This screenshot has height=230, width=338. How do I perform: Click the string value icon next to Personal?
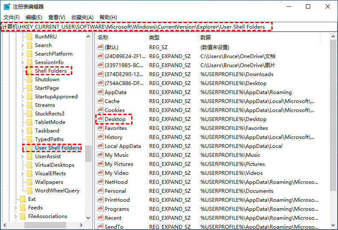click(x=100, y=191)
